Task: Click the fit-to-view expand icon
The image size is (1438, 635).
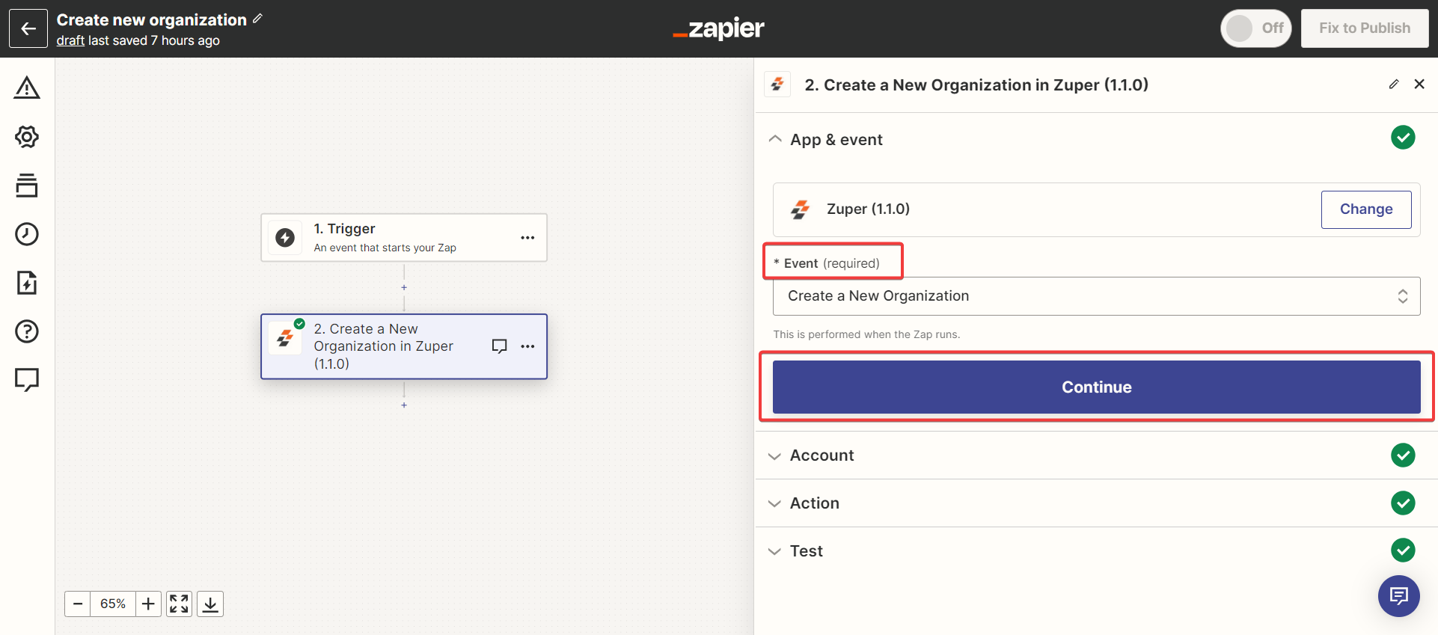Action: point(179,604)
